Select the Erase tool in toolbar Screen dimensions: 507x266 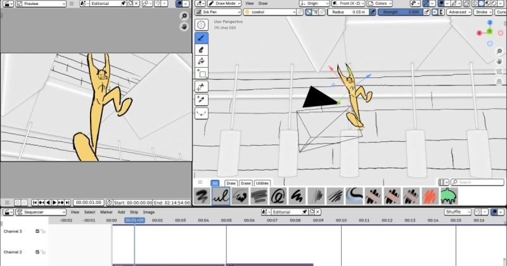pos(202,49)
